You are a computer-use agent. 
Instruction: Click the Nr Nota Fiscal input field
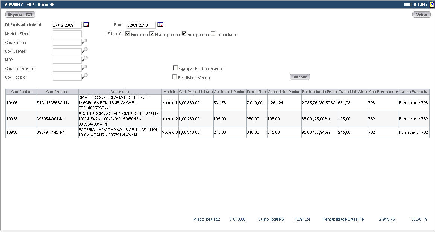pos(67,34)
